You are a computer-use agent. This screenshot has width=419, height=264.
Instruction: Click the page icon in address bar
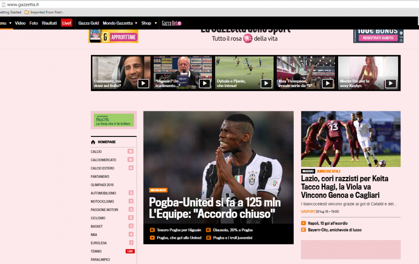3,5
